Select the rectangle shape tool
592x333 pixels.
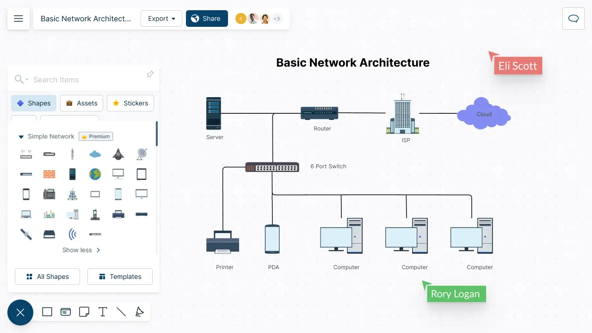pyautogui.click(x=47, y=312)
